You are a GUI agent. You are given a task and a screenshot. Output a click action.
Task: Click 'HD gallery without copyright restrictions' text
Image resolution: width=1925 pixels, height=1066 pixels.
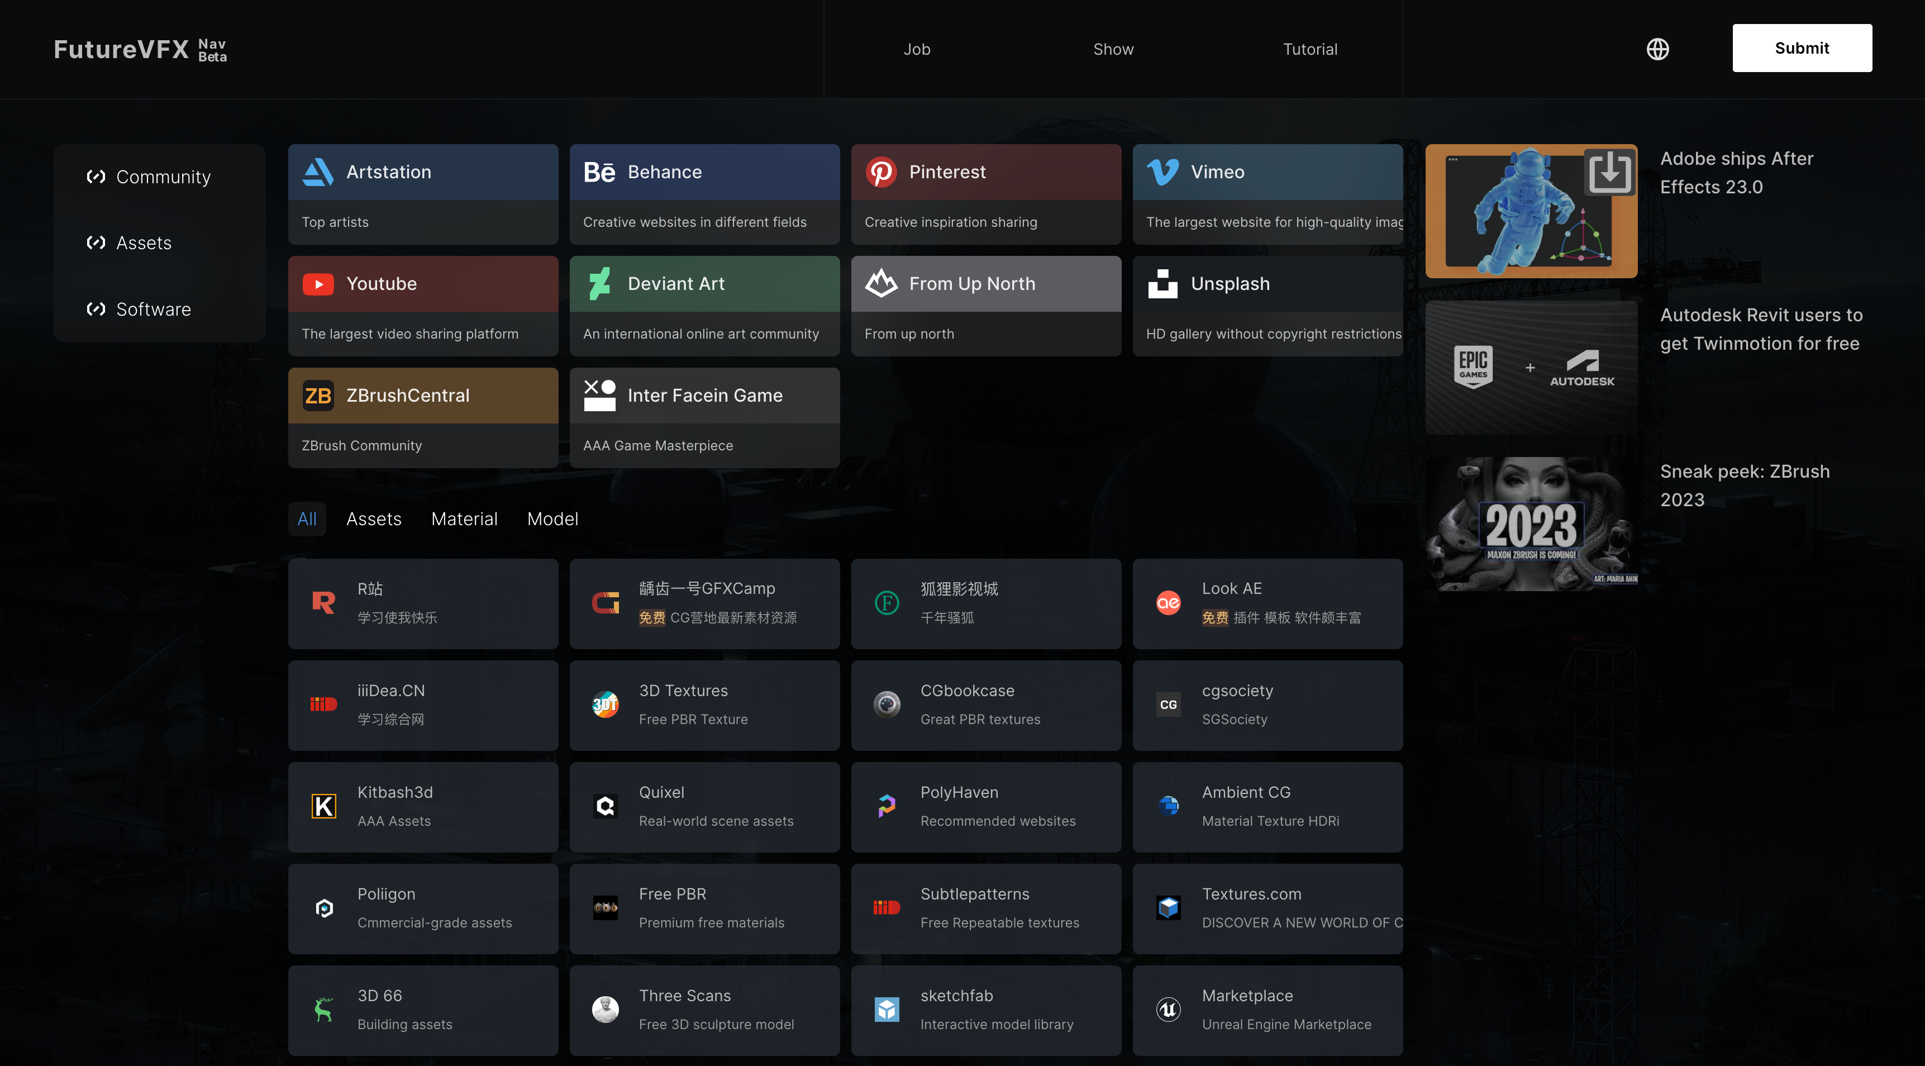coord(1273,334)
